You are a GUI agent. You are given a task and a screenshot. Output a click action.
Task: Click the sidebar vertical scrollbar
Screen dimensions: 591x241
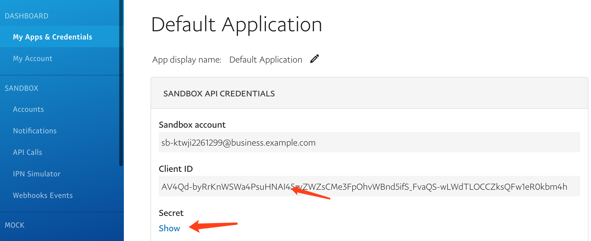[x=121, y=82]
